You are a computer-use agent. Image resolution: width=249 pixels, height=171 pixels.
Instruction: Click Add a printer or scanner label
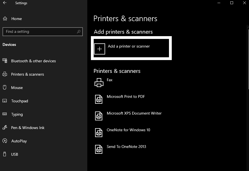pyautogui.click(x=129, y=46)
